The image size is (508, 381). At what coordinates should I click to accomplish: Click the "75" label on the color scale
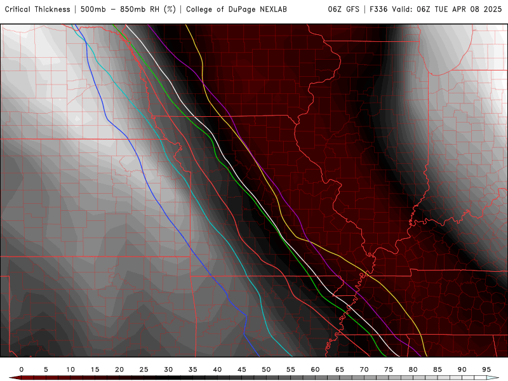click(x=389, y=370)
